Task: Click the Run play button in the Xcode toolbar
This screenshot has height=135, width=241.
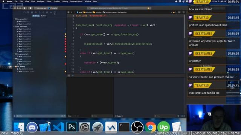Action: tap(24, 8)
